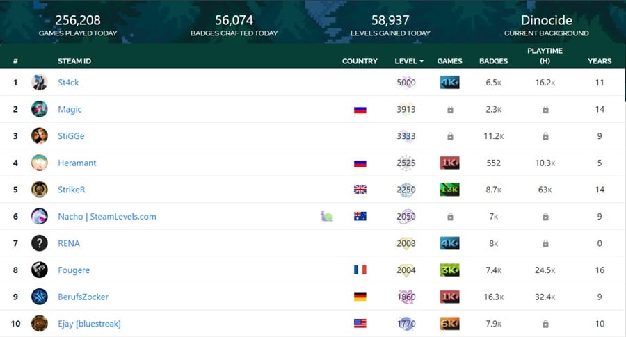
Task: Sort by the LEVEL column dropdown
Action: pyautogui.click(x=409, y=61)
